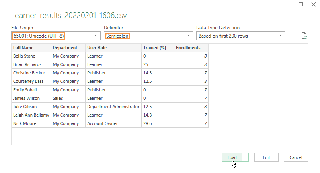The image size is (320, 173).
Task: Expand the Load button arrow options
Action: click(x=245, y=157)
